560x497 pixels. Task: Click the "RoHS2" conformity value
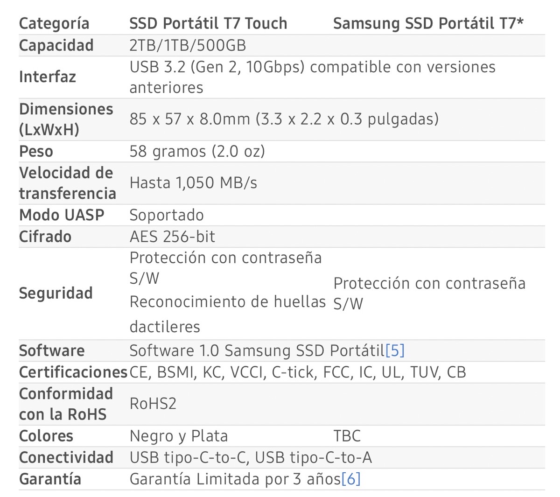(153, 404)
